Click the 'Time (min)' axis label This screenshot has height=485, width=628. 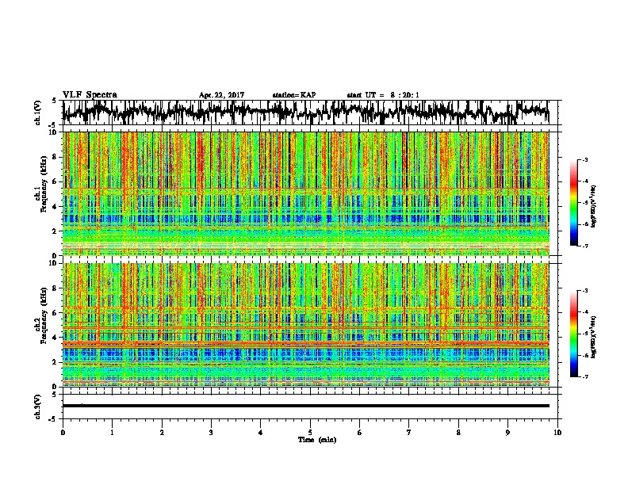[317, 440]
